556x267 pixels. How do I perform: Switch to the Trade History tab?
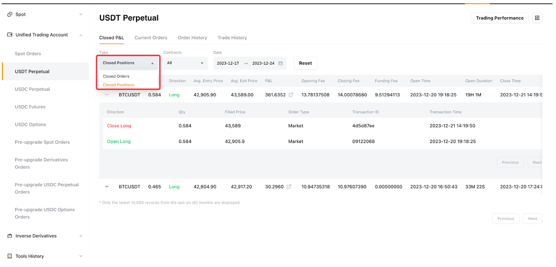point(232,38)
